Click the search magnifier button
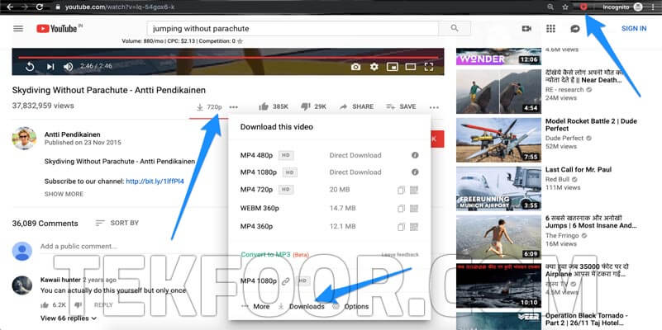The image size is (662, 330). [455, 28]
